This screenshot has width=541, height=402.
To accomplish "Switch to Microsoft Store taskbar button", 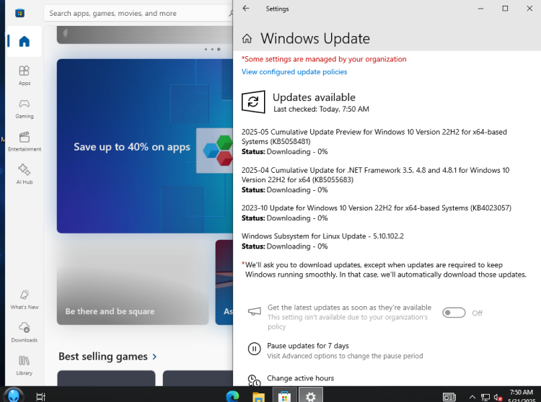I will pyautogui.click(x=285, y=396).
